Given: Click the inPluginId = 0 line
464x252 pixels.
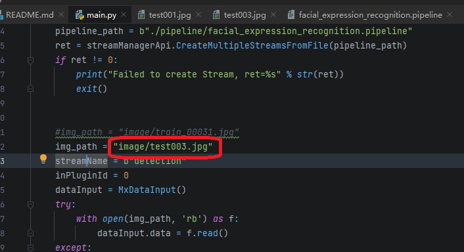Looking at the screenshot, I should click(x=92, y=175).
